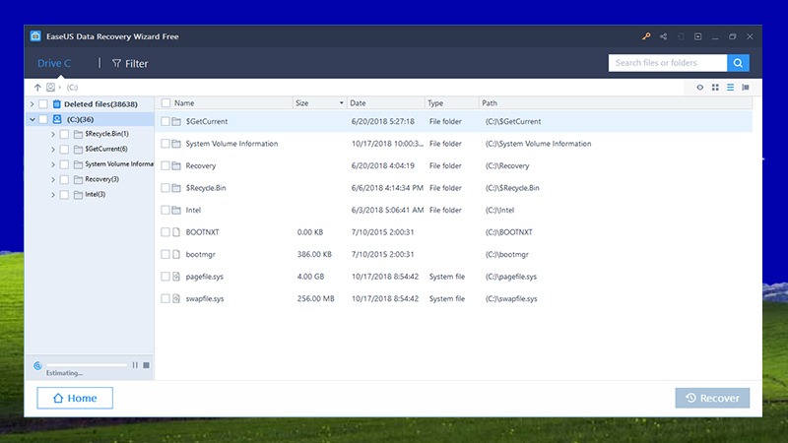The height and width of the screenshot is (443, 788).
Task: Tick the Deleted files tree checkbox
Action: click(x=43, y=104)
